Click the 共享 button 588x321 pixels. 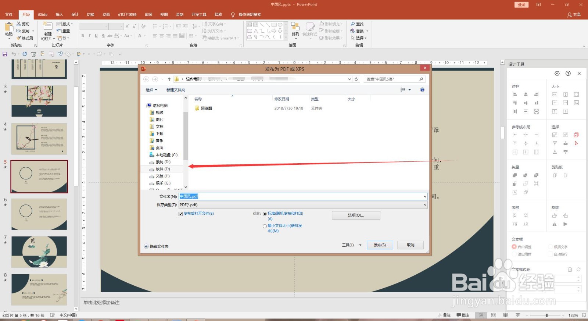point(574,14)
